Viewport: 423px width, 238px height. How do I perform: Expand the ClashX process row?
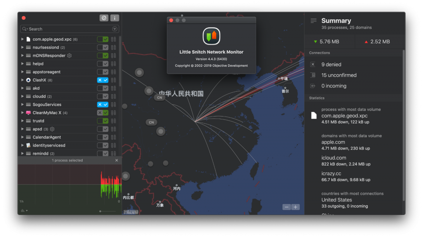tap(22, 80)
